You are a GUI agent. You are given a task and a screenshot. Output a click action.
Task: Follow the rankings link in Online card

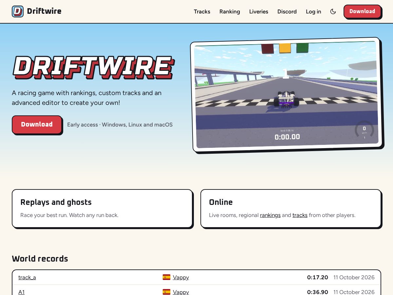coord(270,215)
